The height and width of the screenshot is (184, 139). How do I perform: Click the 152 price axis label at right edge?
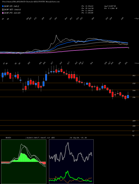point(134,83)
